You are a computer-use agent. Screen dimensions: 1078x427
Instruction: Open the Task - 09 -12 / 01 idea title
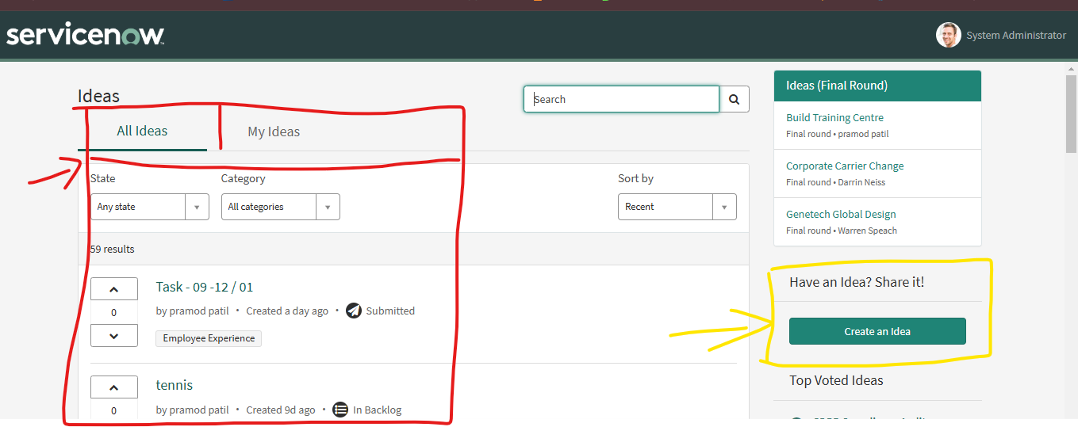(205, 287)
